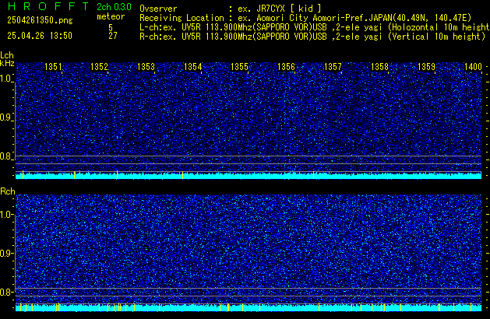Click the R-ch UV5R antenna description line
490x319 pixels.
pyautogui.click(x=312, y=37)
